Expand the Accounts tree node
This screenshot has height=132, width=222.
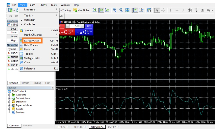tap(9, 95)
